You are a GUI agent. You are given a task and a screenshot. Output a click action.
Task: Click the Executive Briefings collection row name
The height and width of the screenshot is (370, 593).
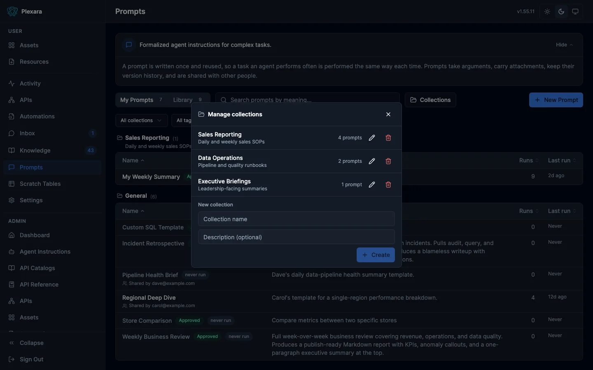pos(224,181)
